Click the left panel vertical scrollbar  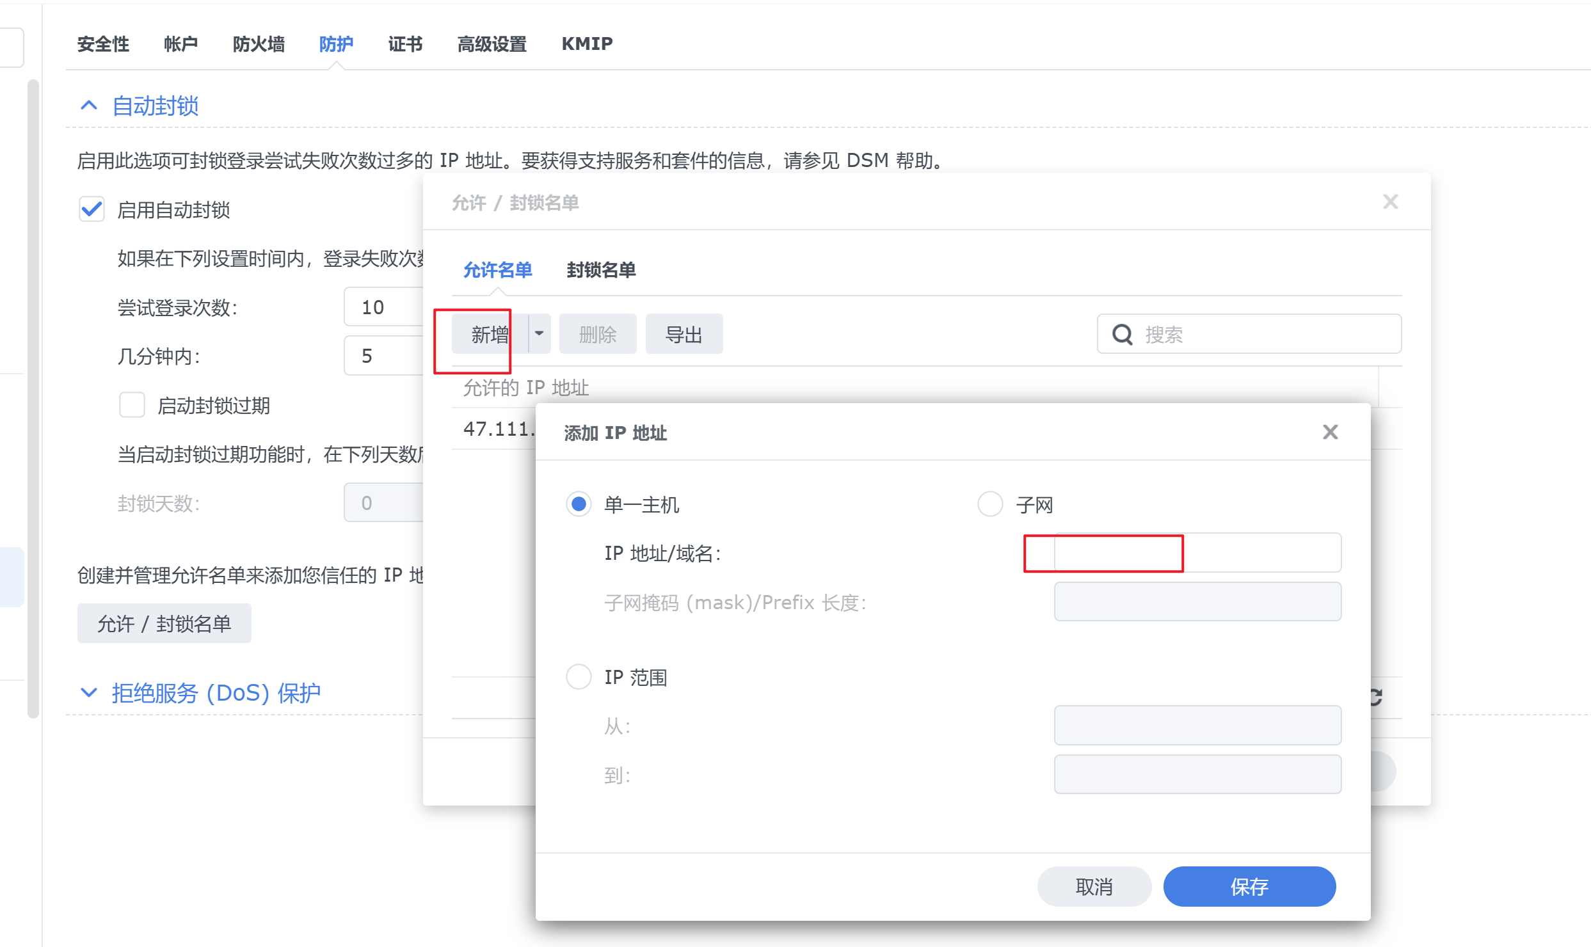(x=33, y=397)
